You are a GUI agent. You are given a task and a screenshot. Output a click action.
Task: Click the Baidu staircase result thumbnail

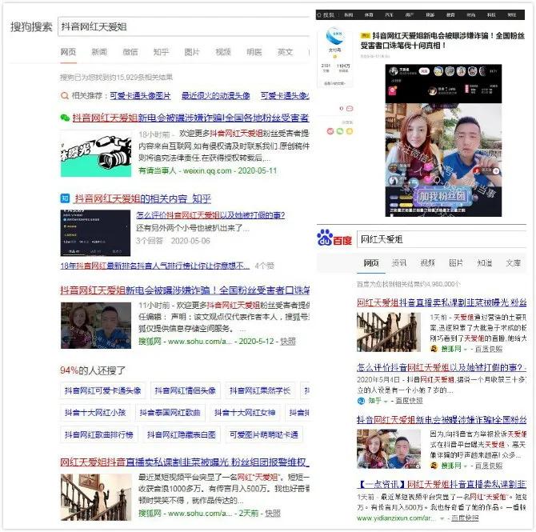389,332
